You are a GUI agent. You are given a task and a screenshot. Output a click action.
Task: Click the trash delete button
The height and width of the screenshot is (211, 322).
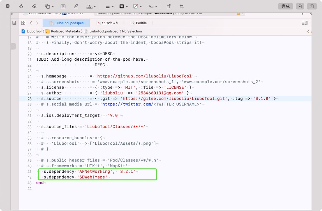(300, 6)
